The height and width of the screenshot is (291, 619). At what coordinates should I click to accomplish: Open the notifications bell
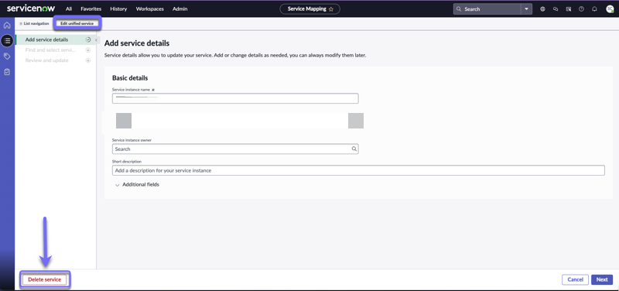tap(594, 9)
